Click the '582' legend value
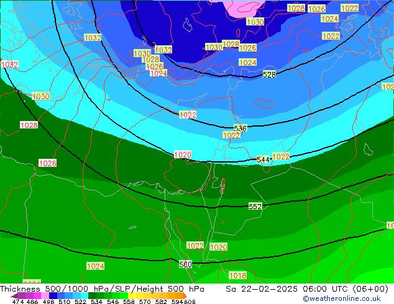The image size is (394, 304). pyautogui.click(x=162, y=302)
